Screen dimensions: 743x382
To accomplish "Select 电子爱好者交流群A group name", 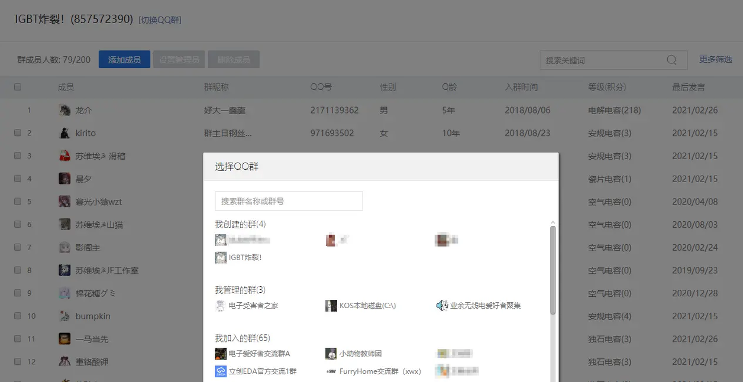I will 260,354.
